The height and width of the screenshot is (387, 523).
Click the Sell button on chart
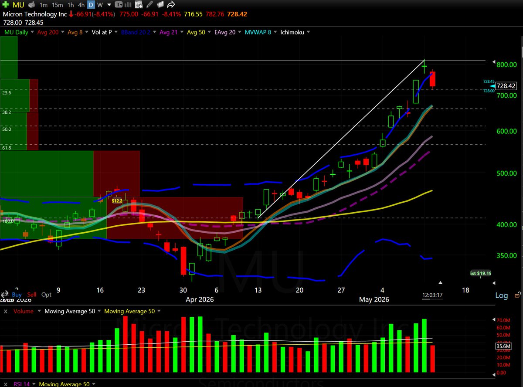point(32,295)
